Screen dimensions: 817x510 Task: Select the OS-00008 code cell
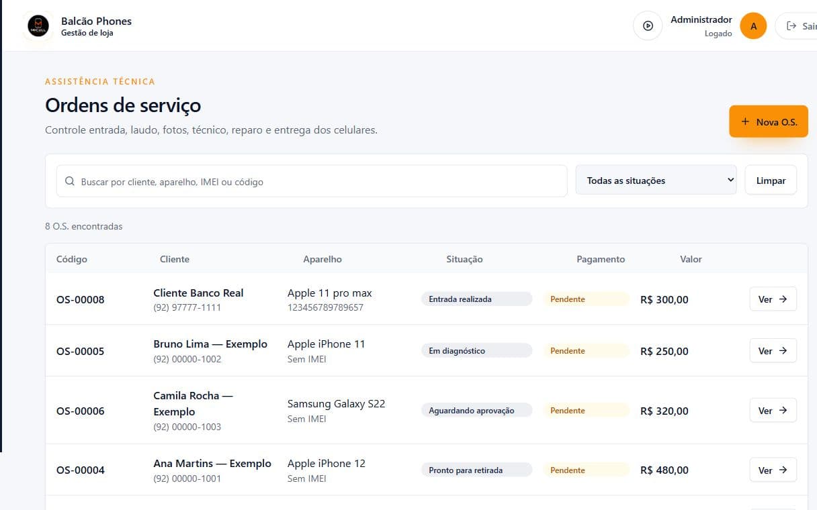coord(81,300)
